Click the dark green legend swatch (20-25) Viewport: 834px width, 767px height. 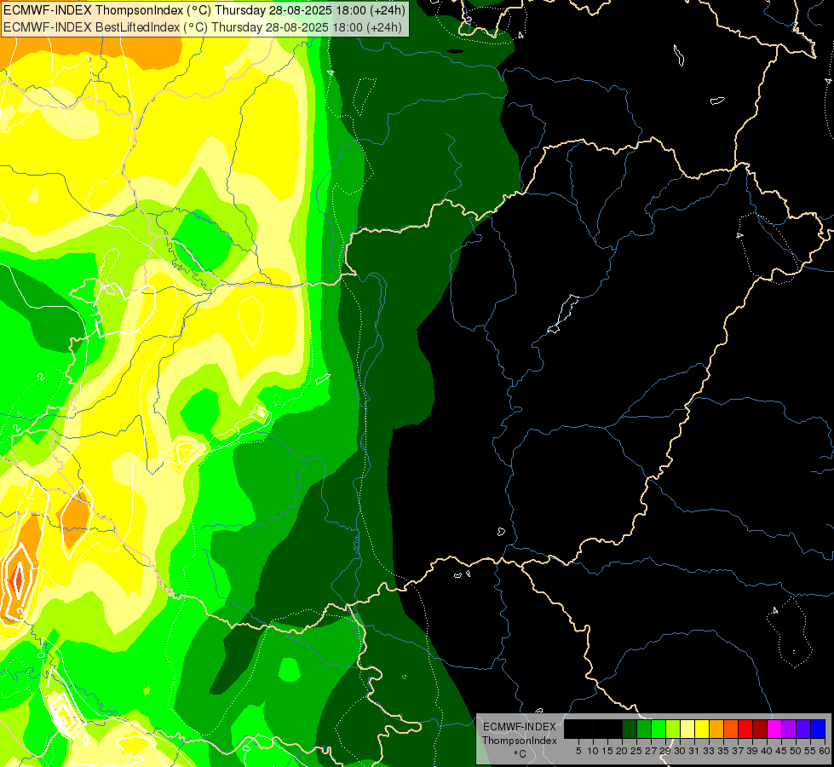pyautogui.click(x=630, y=729)
